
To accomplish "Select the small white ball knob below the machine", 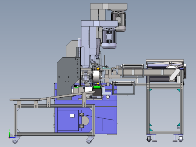I will coord(108,97).
